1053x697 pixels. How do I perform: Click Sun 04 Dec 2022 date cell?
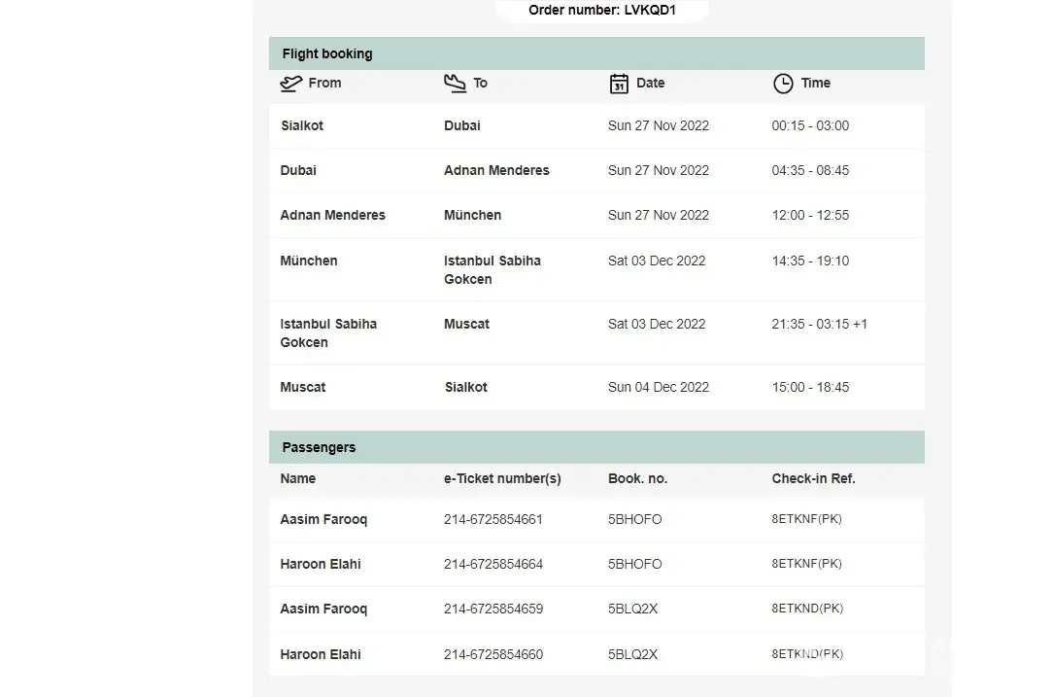coord(659,387)
